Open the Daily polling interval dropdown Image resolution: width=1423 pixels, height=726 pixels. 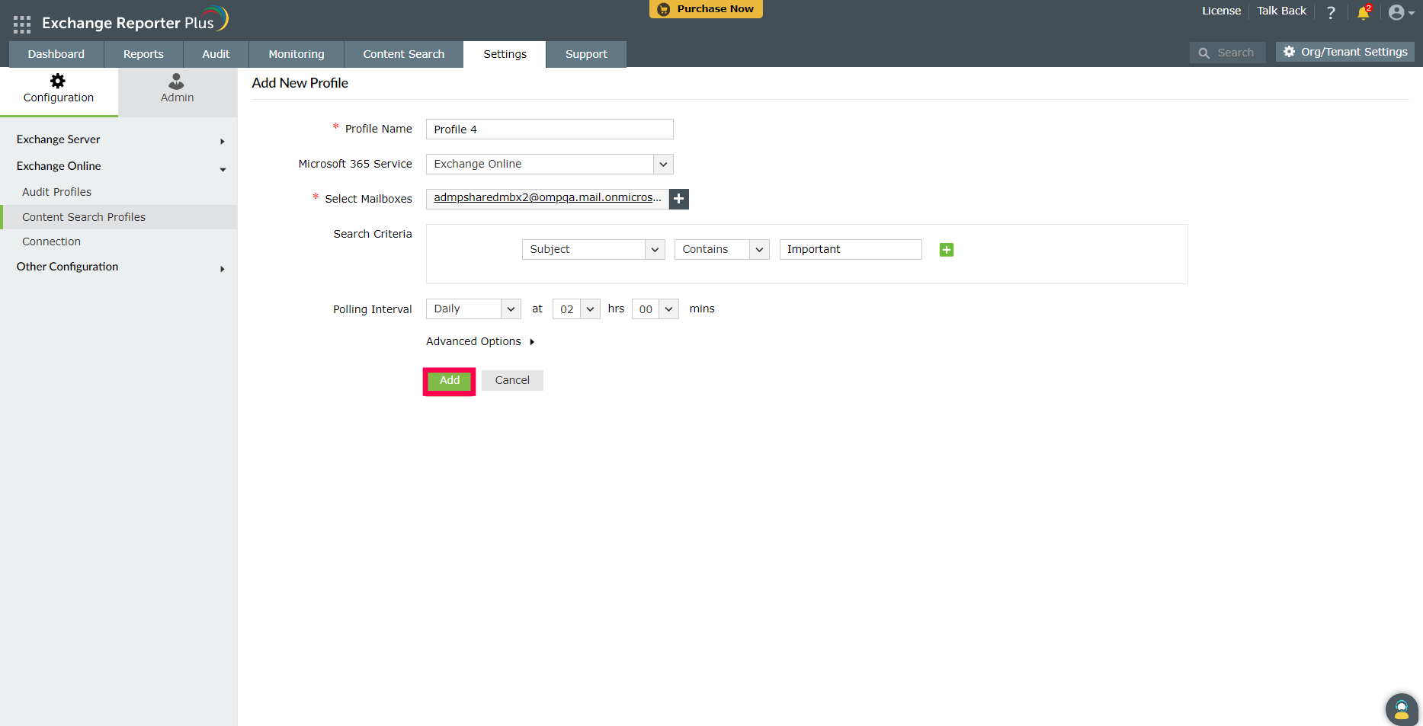tap(473, 309)
